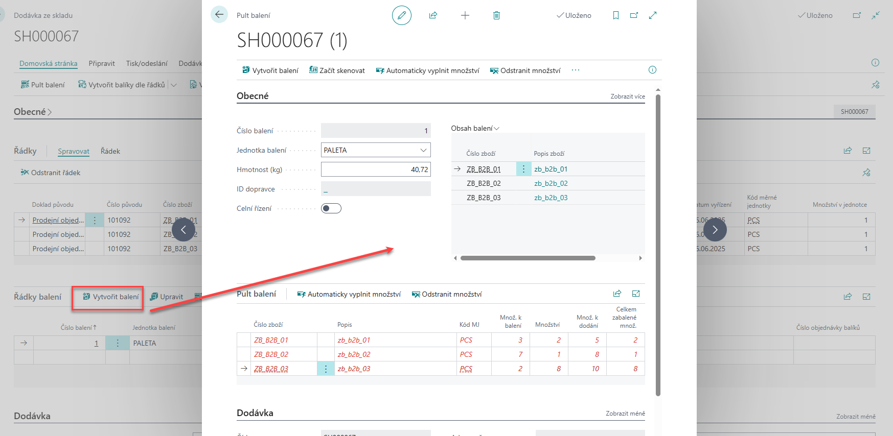The width and height of the screenshot is (893, 436).
Task: Click the info icon in the action bar
Action: pyautogui.click(x=652, y=70)
